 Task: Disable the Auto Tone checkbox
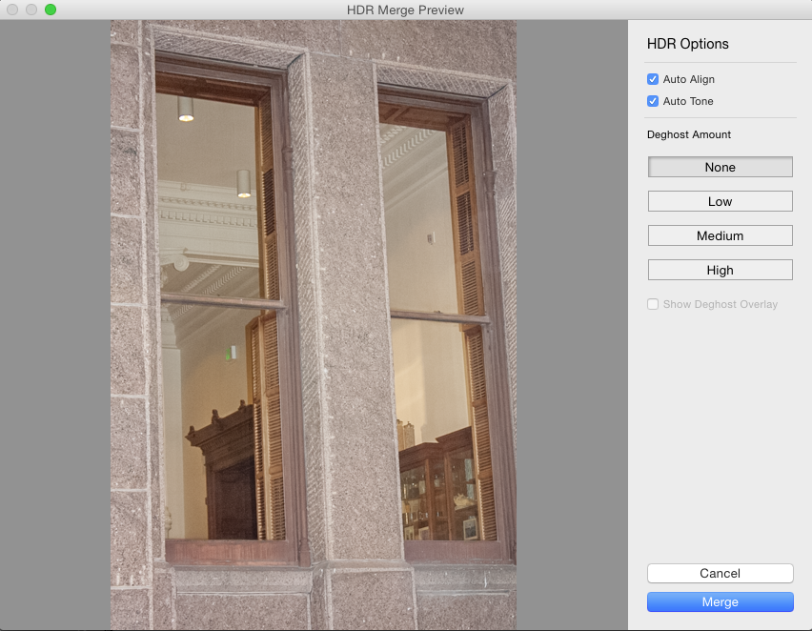[x=653, y=101]
